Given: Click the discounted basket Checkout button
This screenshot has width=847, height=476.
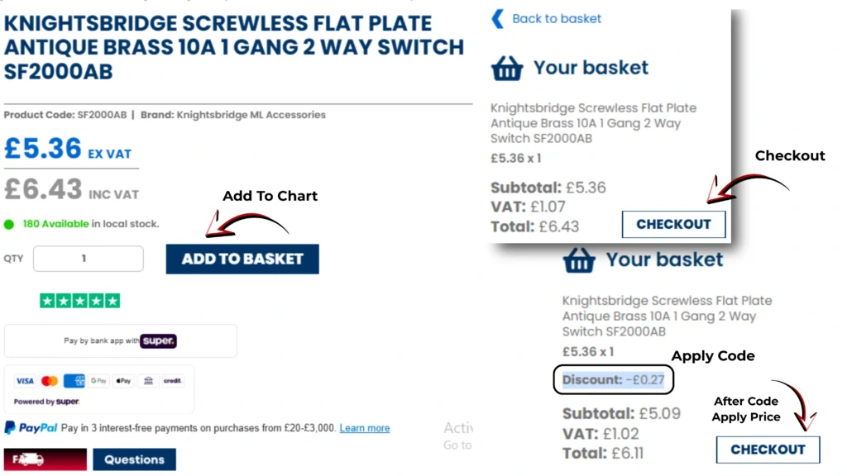Looking at the screenshot, I should tap(768, 450).
